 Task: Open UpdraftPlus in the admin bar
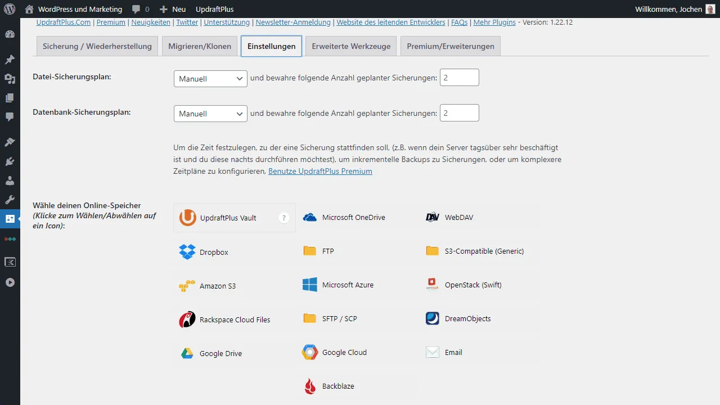point(214,9)
